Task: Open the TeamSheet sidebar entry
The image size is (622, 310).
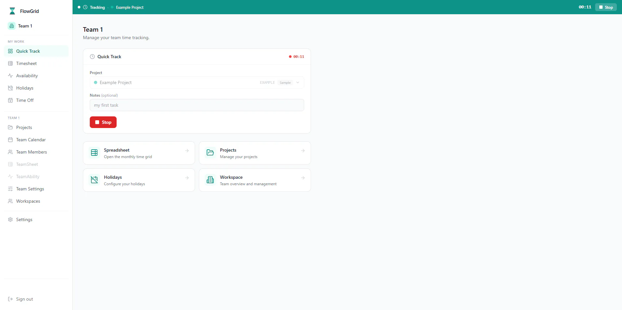Action: [36, 164]
